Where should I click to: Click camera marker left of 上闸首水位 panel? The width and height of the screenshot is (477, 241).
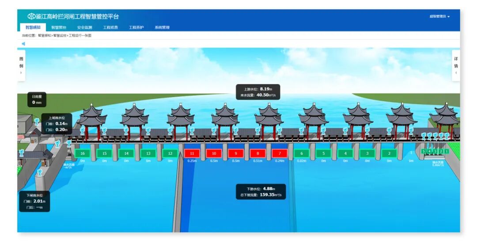pos(37,122)
